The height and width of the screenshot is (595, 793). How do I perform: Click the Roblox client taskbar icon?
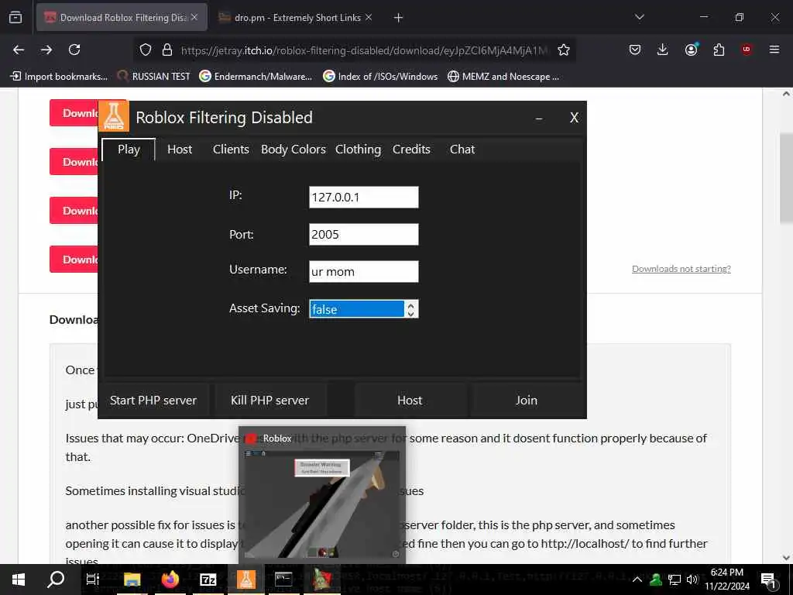(321, 580)
